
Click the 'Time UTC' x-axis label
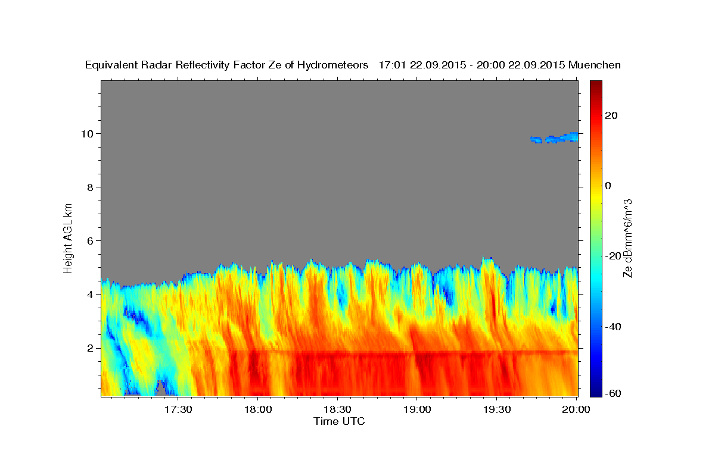(x=339, y=421)
